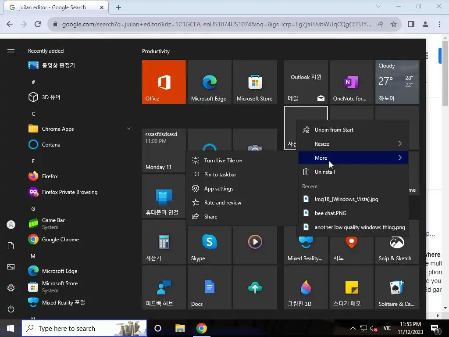Open the Pictures shortcut in Start sidebar
This screenshot has height=337, width=449.
[x=11, y=267]
